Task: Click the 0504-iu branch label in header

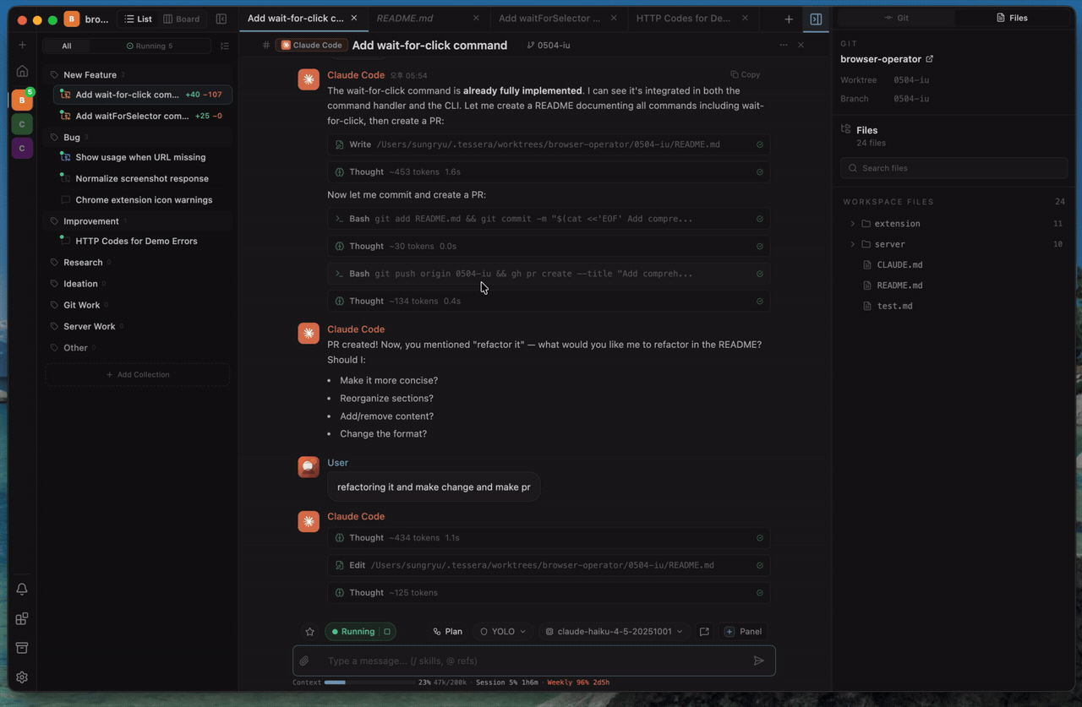Action: coord(548,45)
